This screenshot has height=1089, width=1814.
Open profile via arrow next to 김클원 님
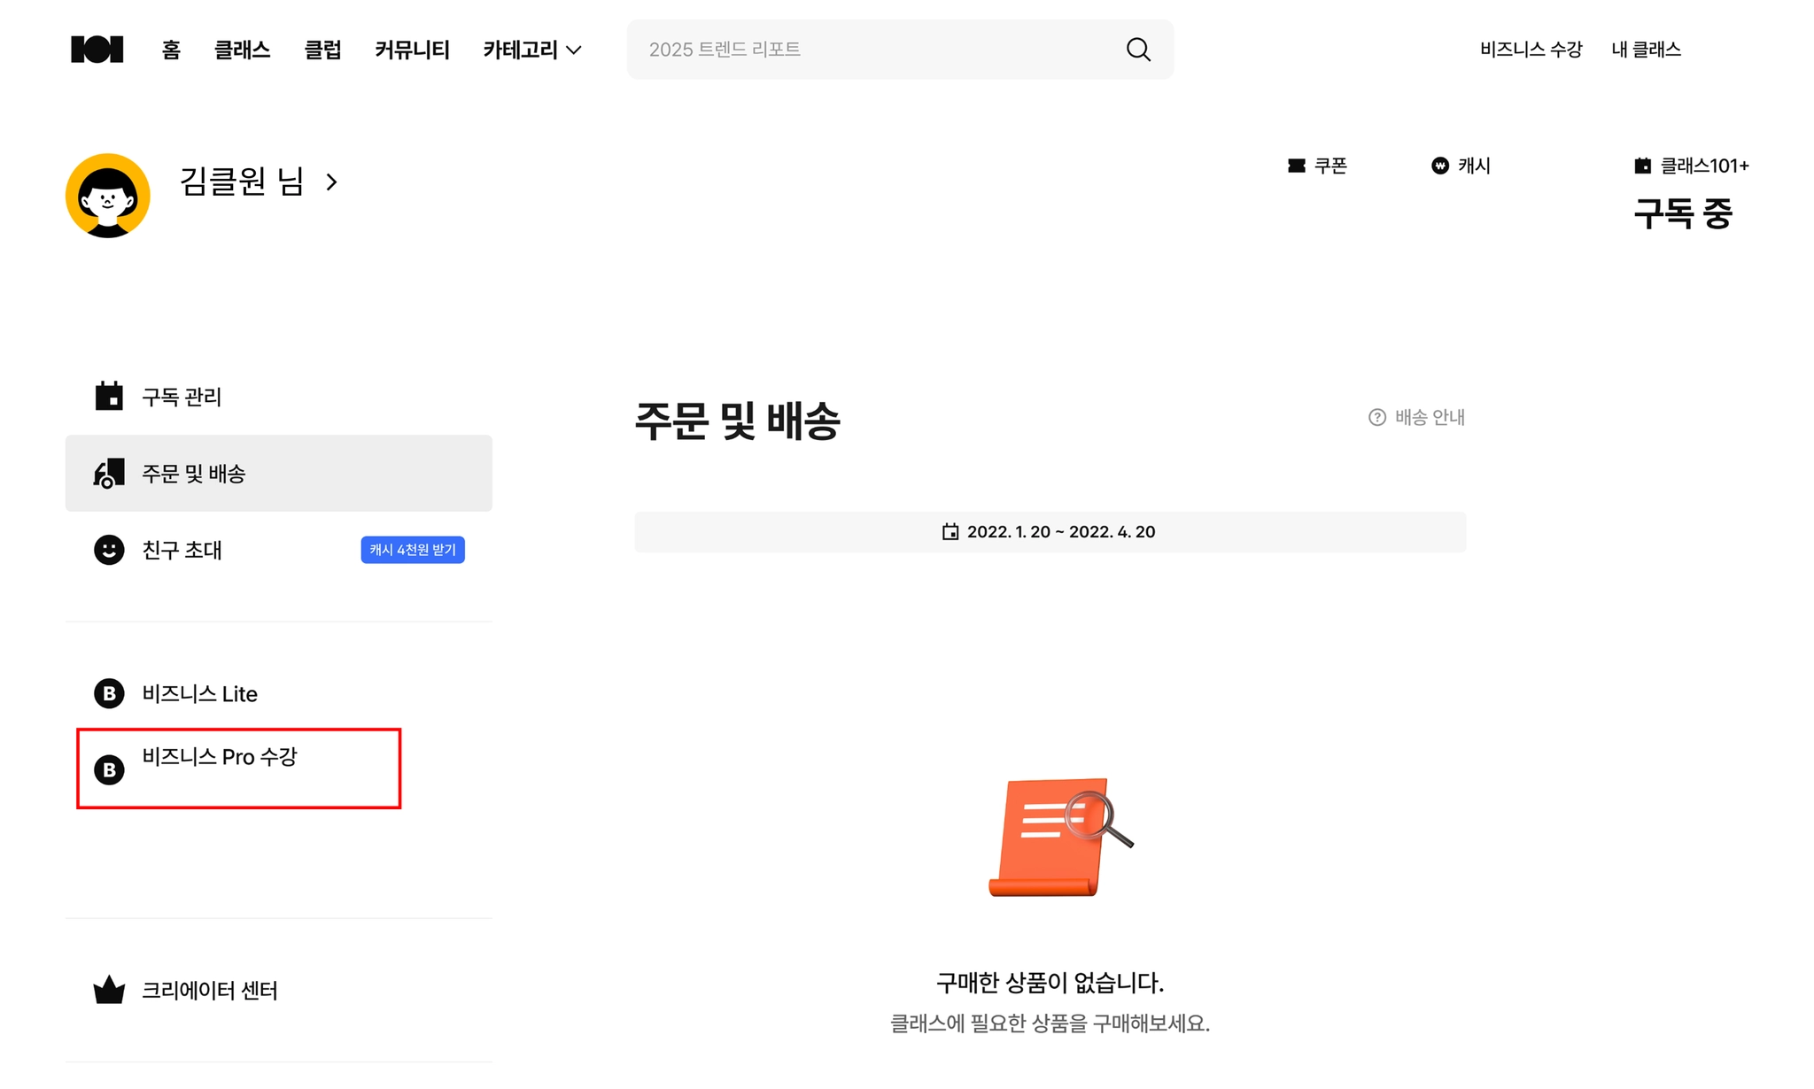(x=331, y=182)
